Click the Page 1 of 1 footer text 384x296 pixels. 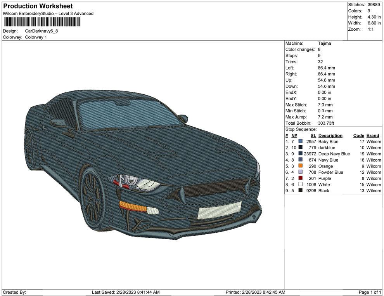(x=370, y=292)
